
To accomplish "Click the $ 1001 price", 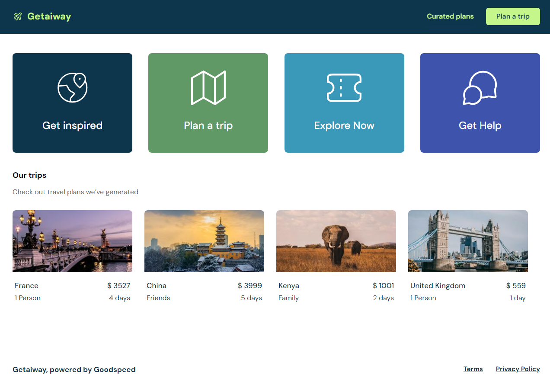I will coord(383,286).
